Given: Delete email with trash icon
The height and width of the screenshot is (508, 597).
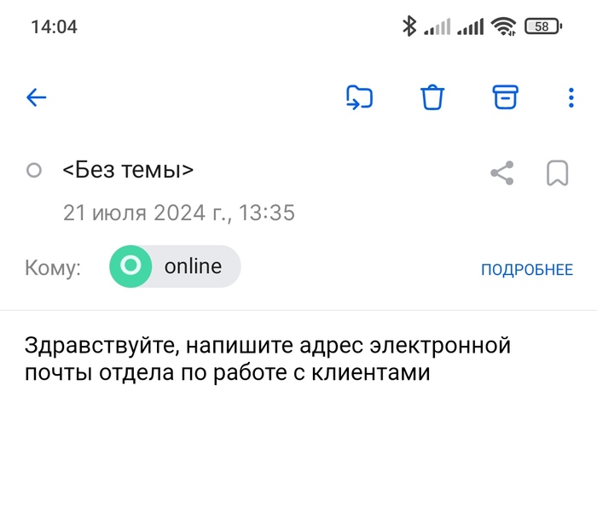Looking at the screenshot, I should tap(433, 97).
